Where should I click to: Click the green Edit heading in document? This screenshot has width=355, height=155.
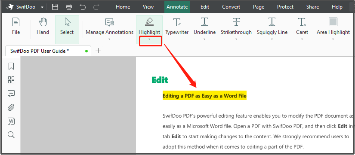[160, 80]
